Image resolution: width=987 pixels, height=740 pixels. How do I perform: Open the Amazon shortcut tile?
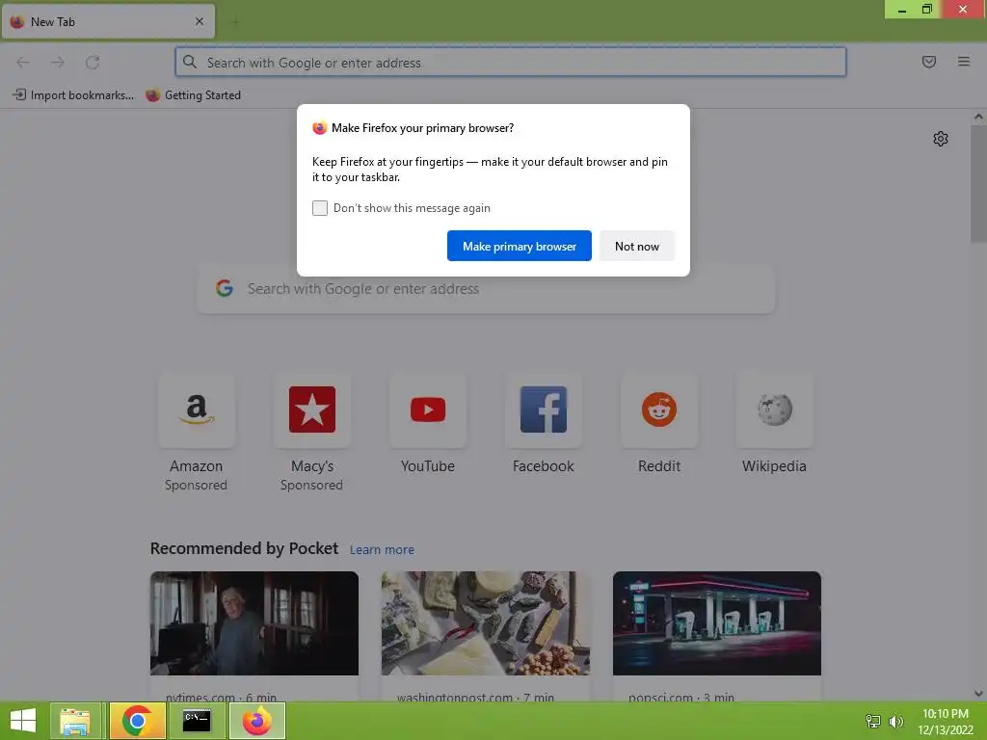197,410
